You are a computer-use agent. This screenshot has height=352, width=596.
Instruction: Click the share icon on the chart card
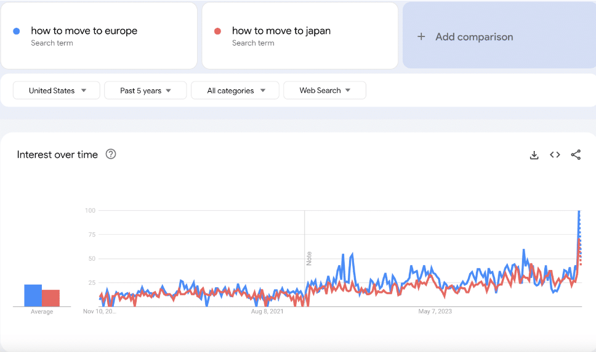pos(576,155)
